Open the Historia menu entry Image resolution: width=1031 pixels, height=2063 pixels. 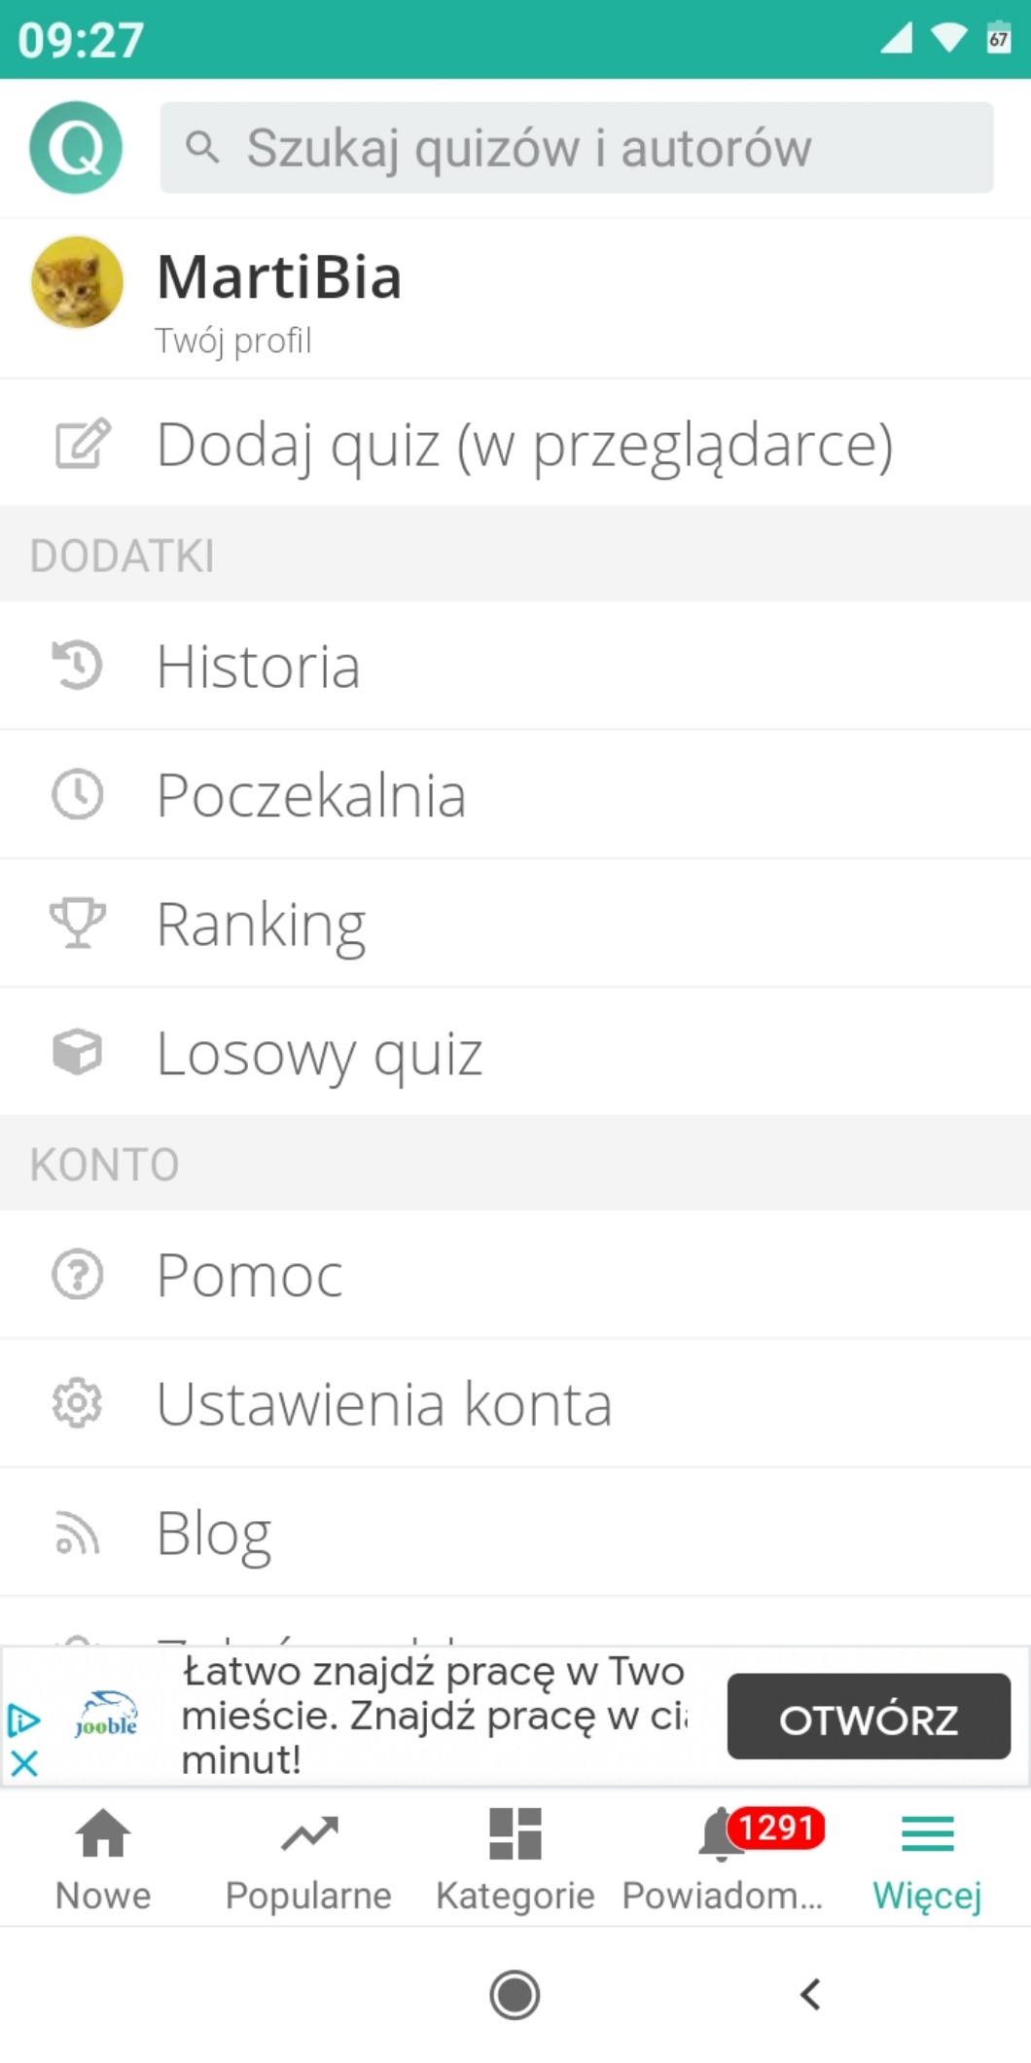click(x=259, y=667)
